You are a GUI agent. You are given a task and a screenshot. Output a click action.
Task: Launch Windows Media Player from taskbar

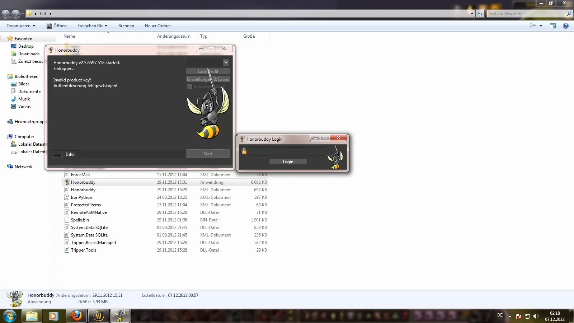click(53, 316)
